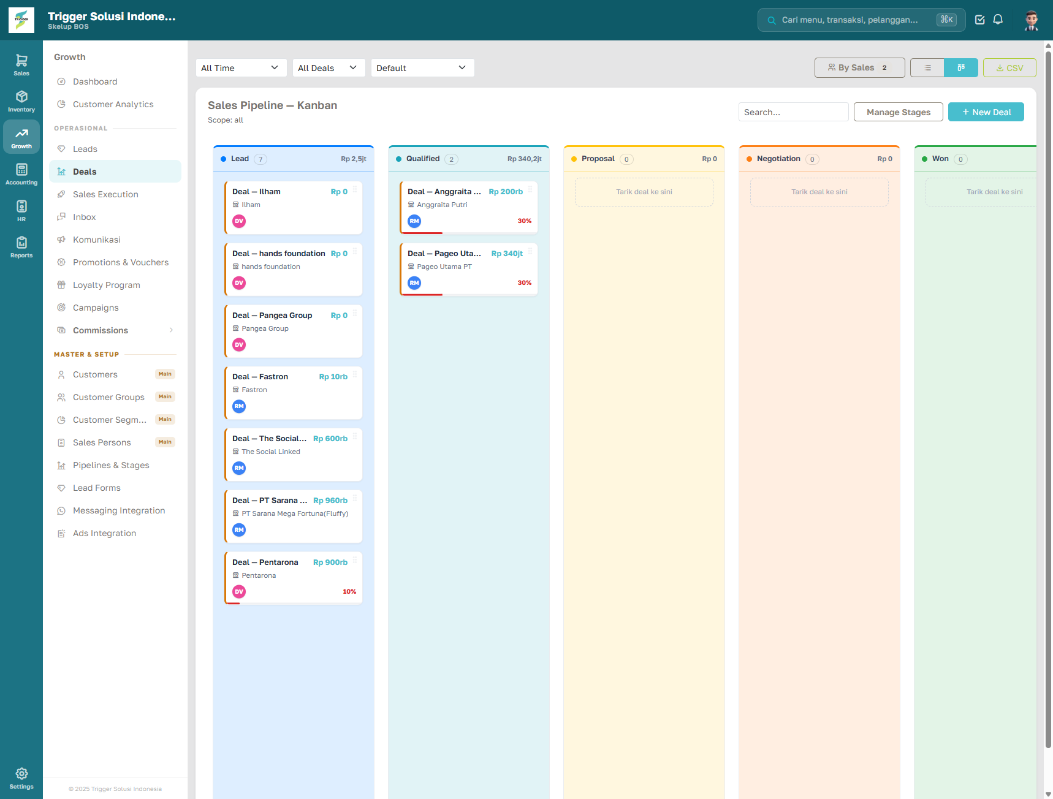Switch to list view toggle
Screen dimensions: 1053x799
[x=927, y=67]
